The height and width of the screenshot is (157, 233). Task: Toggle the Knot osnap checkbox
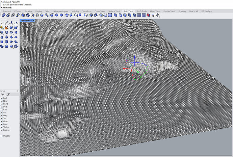pos(1,124)
